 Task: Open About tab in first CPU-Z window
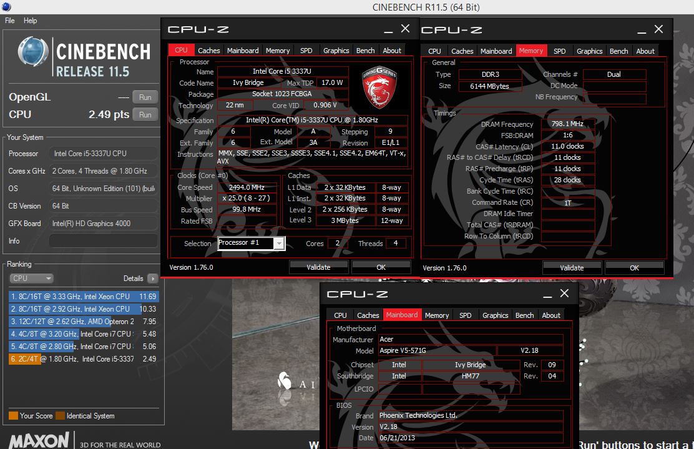click(392, 51)
